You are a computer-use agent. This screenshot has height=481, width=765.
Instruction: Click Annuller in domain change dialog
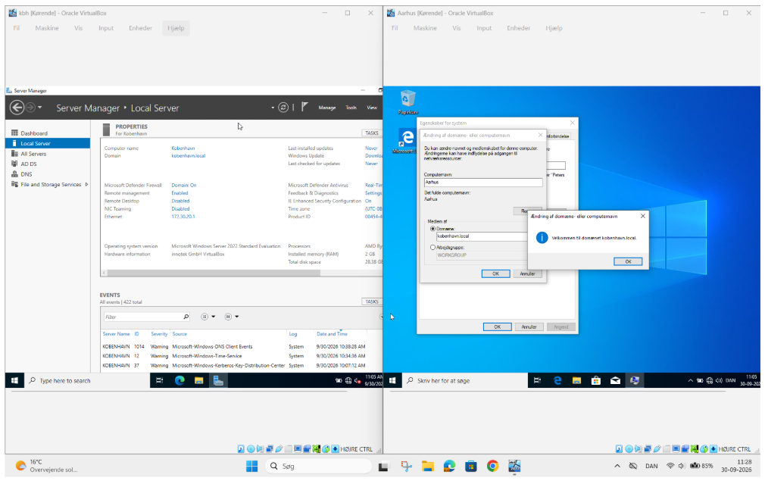pos(527,273)
